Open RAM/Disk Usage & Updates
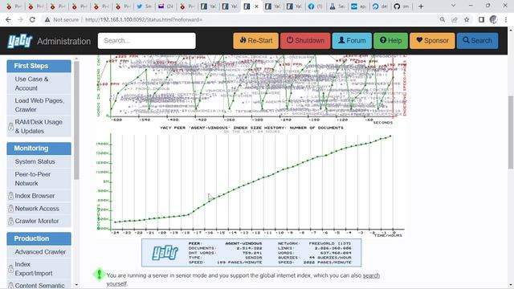This screenshot has width=514, height=289. 39,126
